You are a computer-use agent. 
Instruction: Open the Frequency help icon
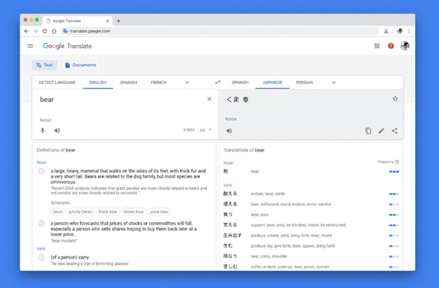point(397,162)
